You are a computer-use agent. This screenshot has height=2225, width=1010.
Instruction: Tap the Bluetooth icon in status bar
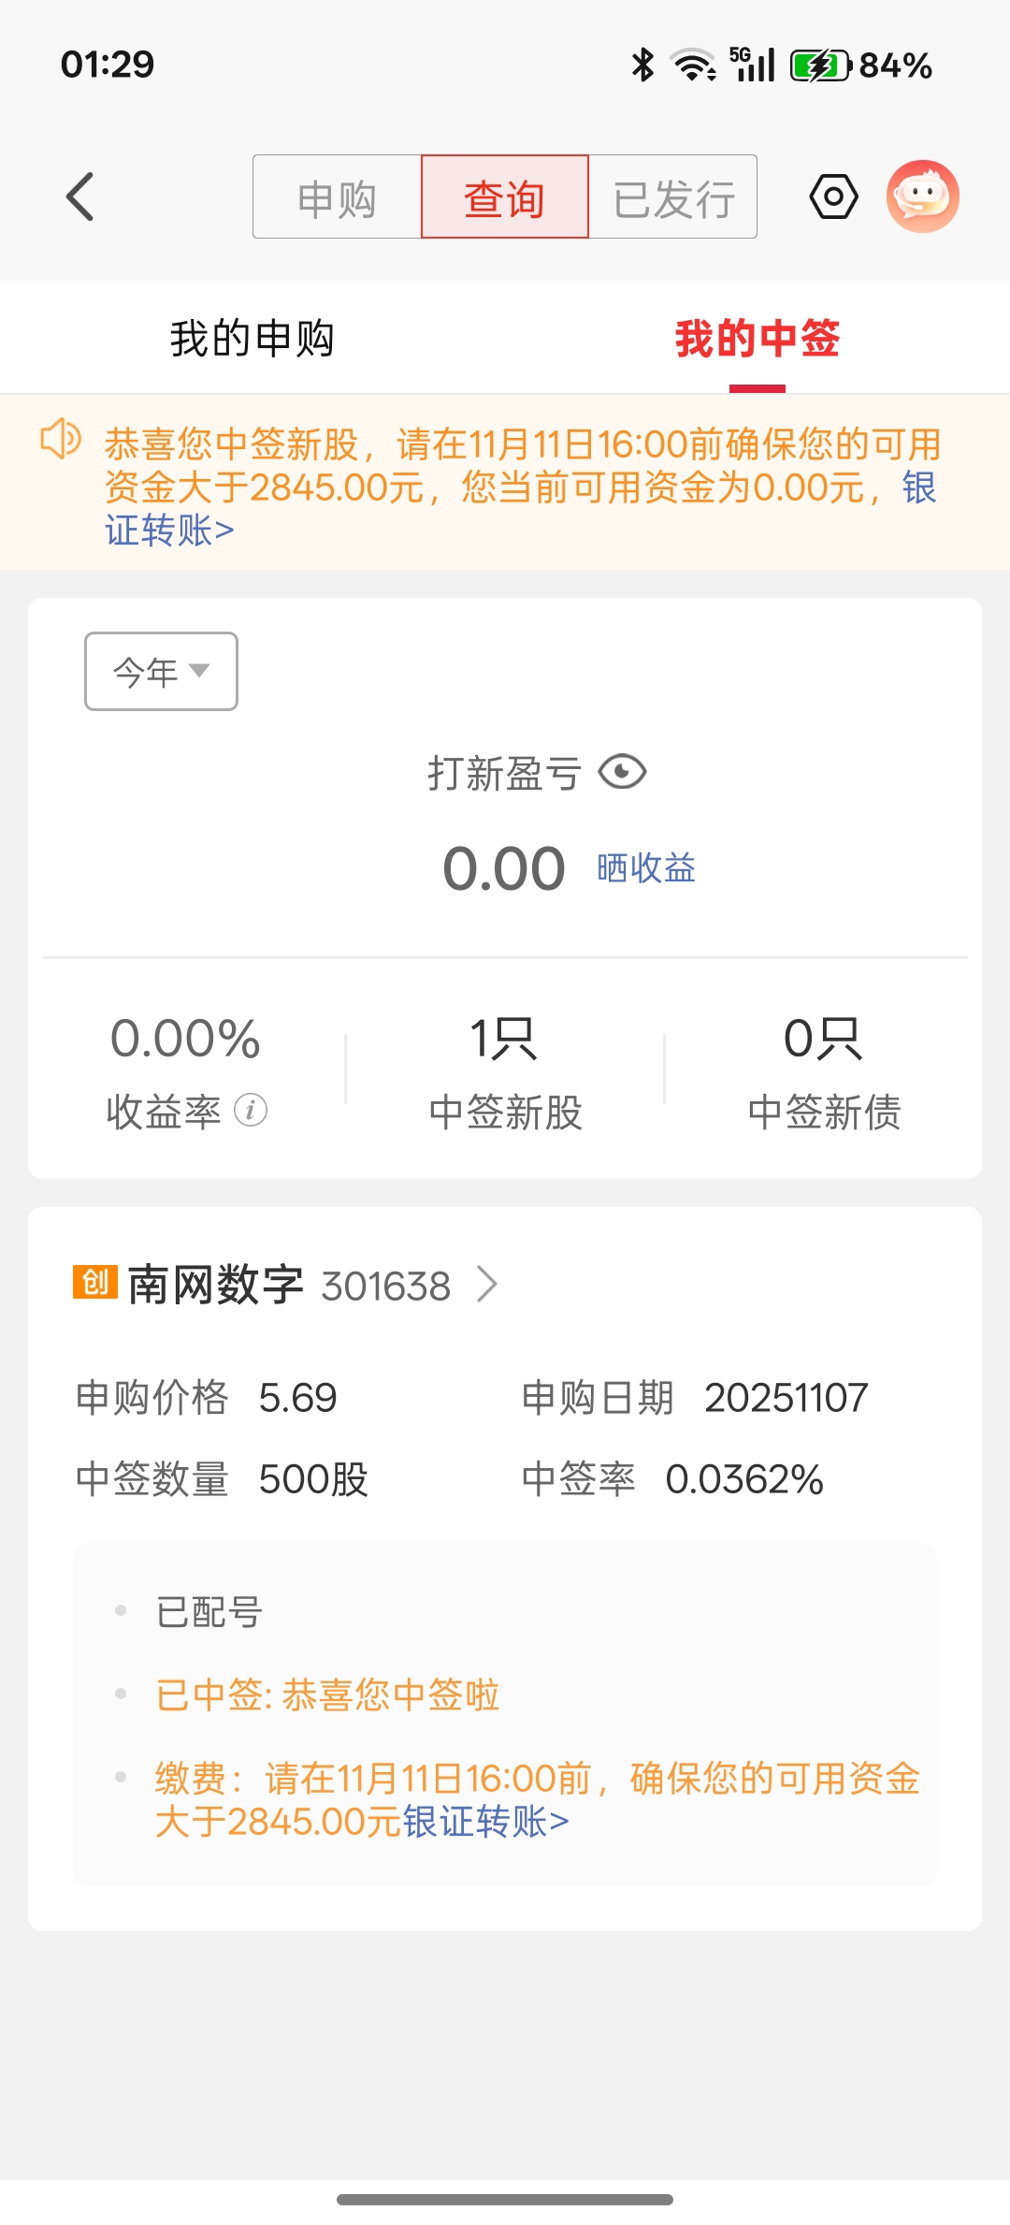click(x=642, y=65)
